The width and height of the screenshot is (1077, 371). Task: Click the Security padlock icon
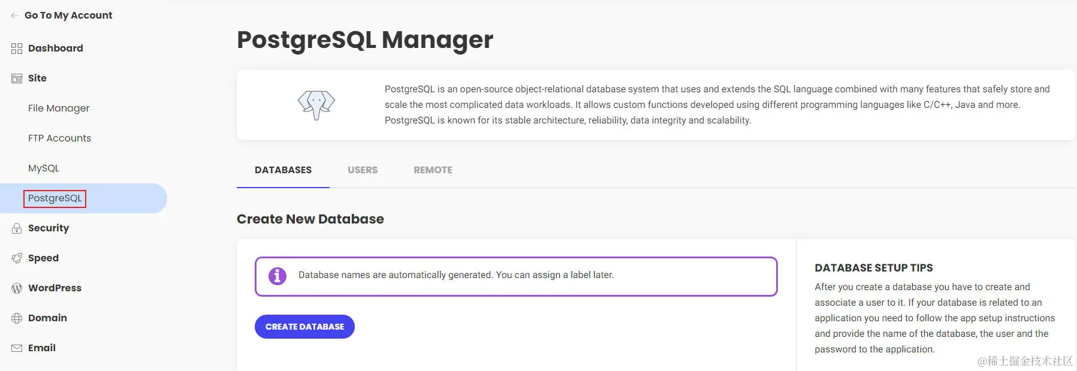point(17,228)
